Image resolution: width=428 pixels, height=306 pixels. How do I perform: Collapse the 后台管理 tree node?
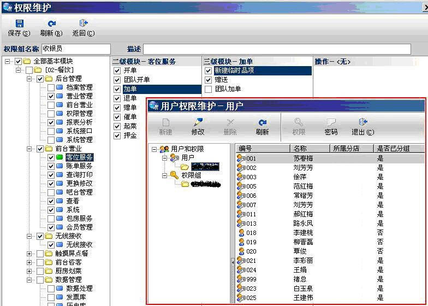29,79
